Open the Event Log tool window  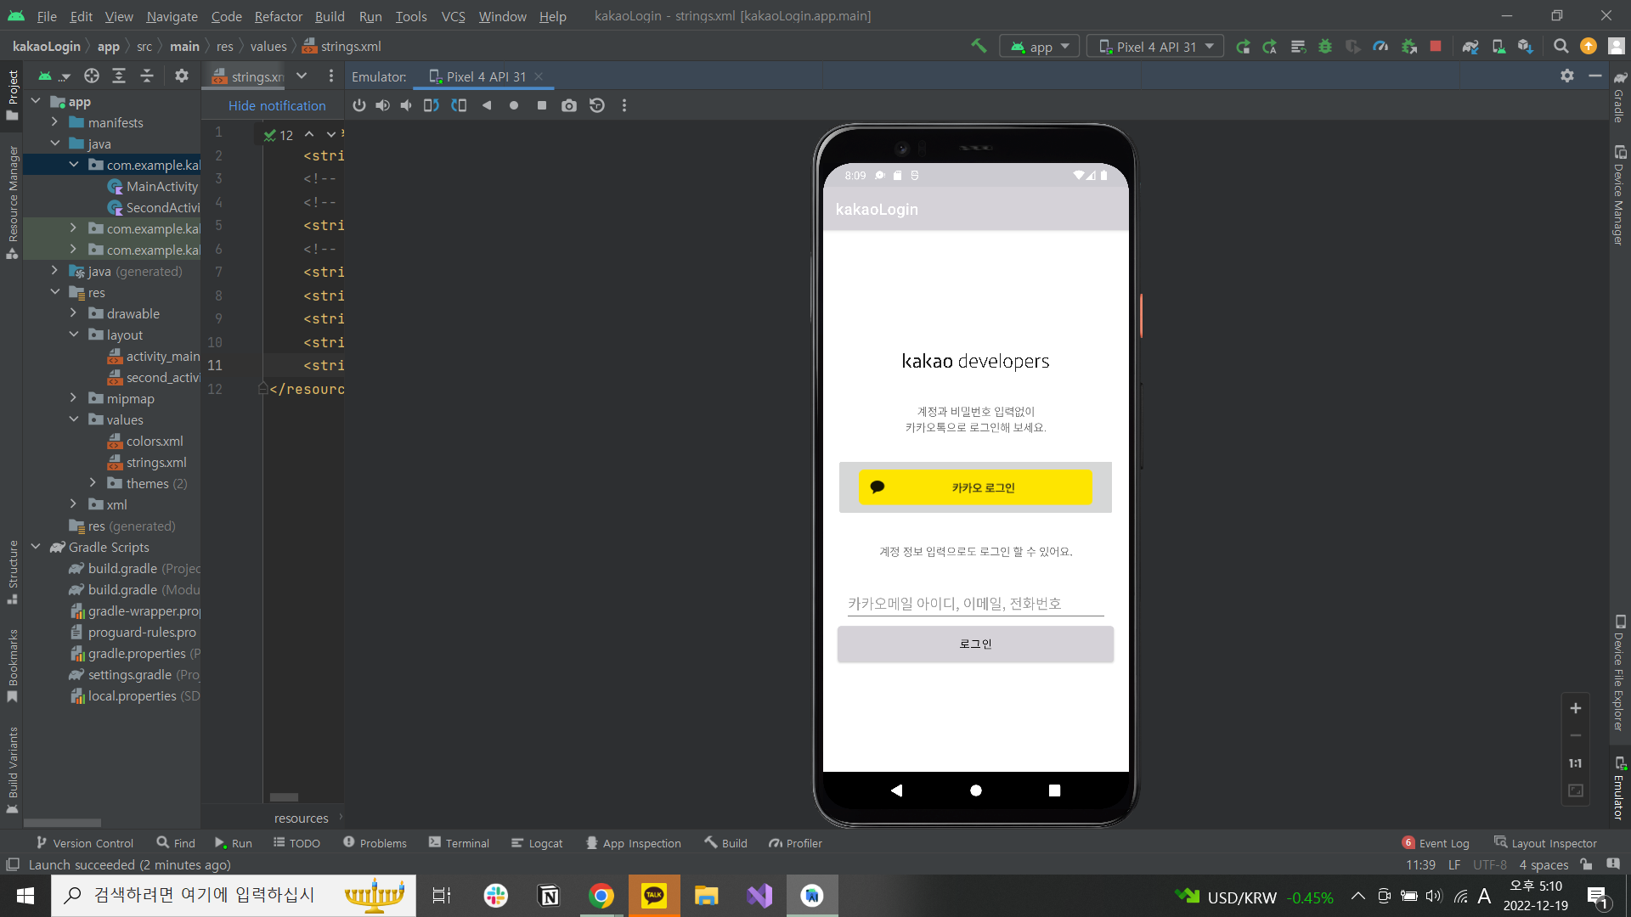(1436, 843)
